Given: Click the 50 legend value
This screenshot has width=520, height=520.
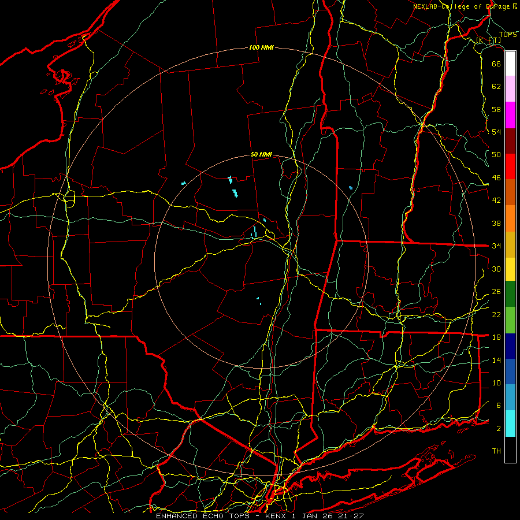Looking at the screenshot, I should pos(496,155).
